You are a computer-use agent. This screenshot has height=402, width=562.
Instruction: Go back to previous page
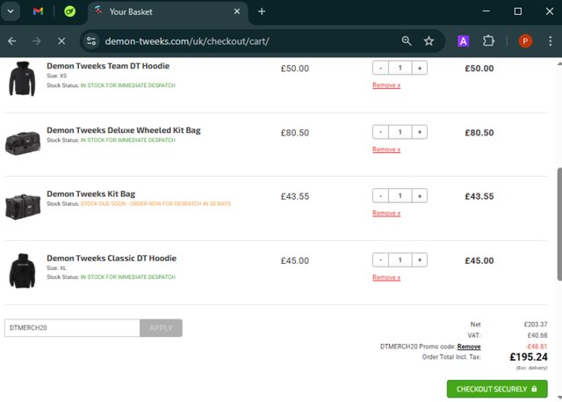tap(12, 41)
